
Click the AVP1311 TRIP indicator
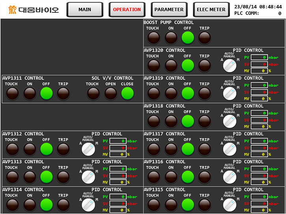(63, 94)
